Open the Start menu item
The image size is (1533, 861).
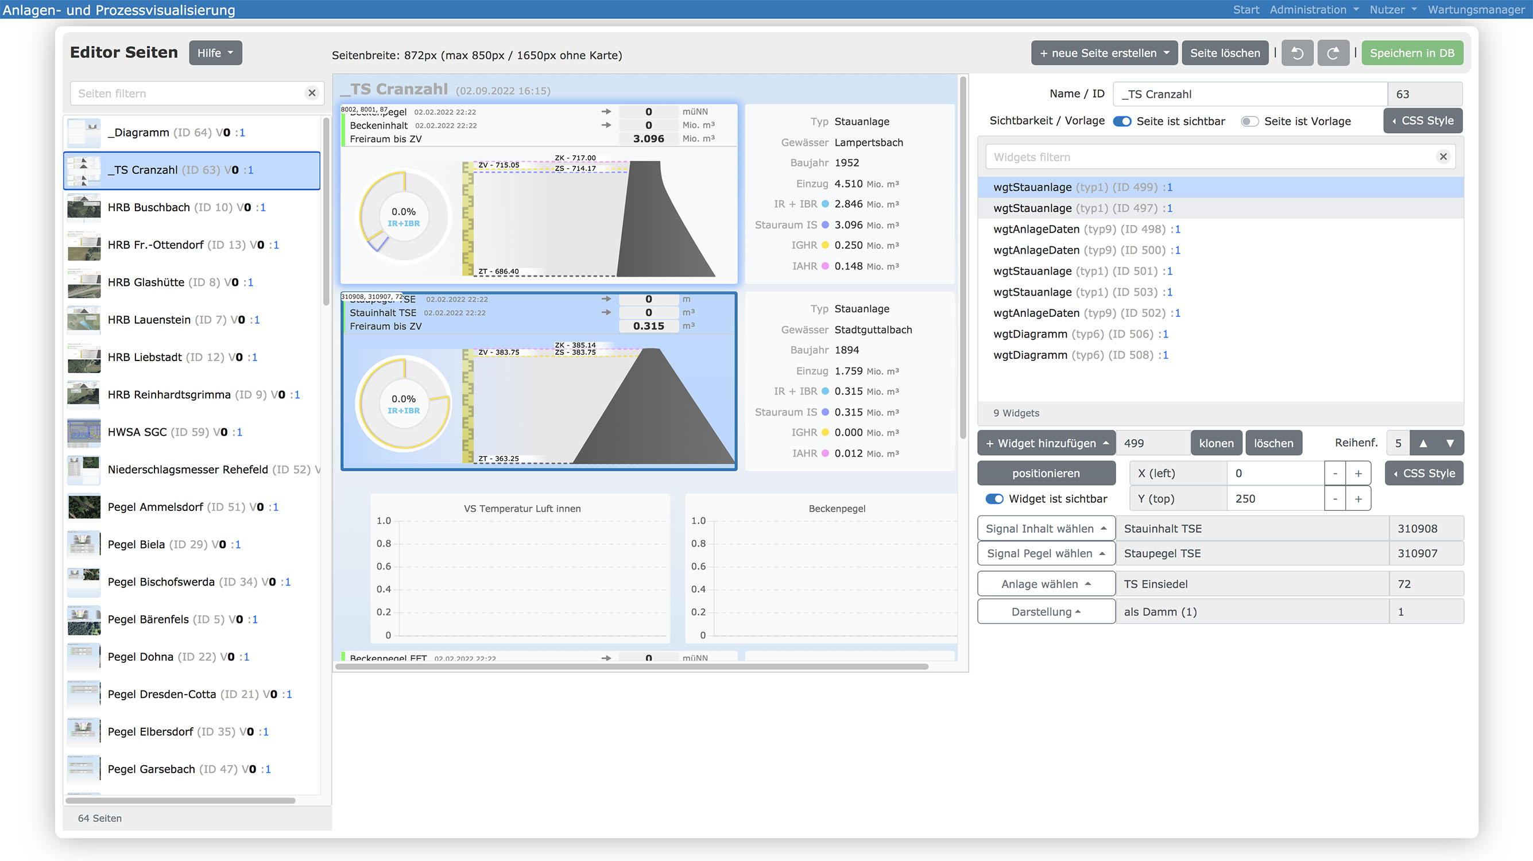pyautogui.click(x=1245, y=10)
